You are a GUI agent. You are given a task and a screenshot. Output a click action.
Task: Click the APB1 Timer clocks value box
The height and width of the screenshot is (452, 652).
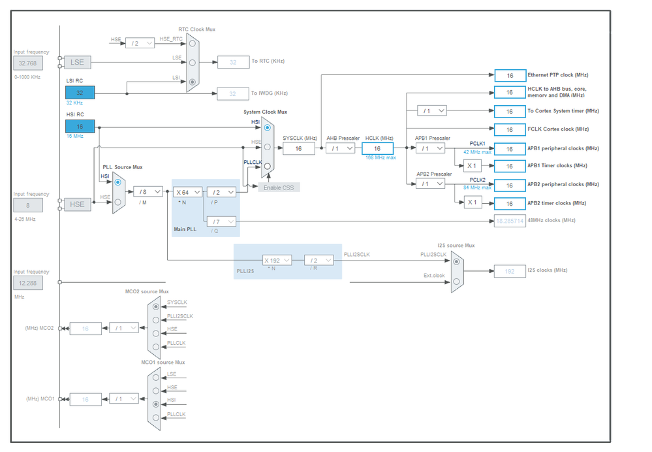coord(510,166)
